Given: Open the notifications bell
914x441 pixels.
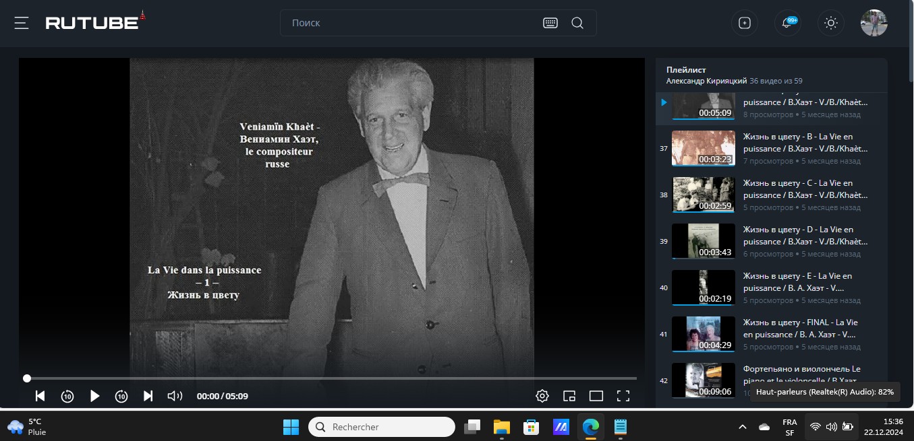Looking at the screenshot, I should 787,23.
